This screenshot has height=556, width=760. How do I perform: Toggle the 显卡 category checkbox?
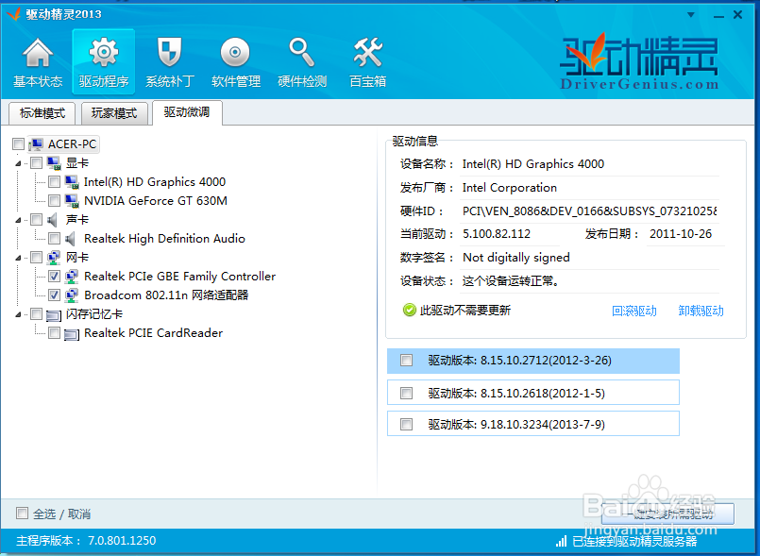(37, 163)
